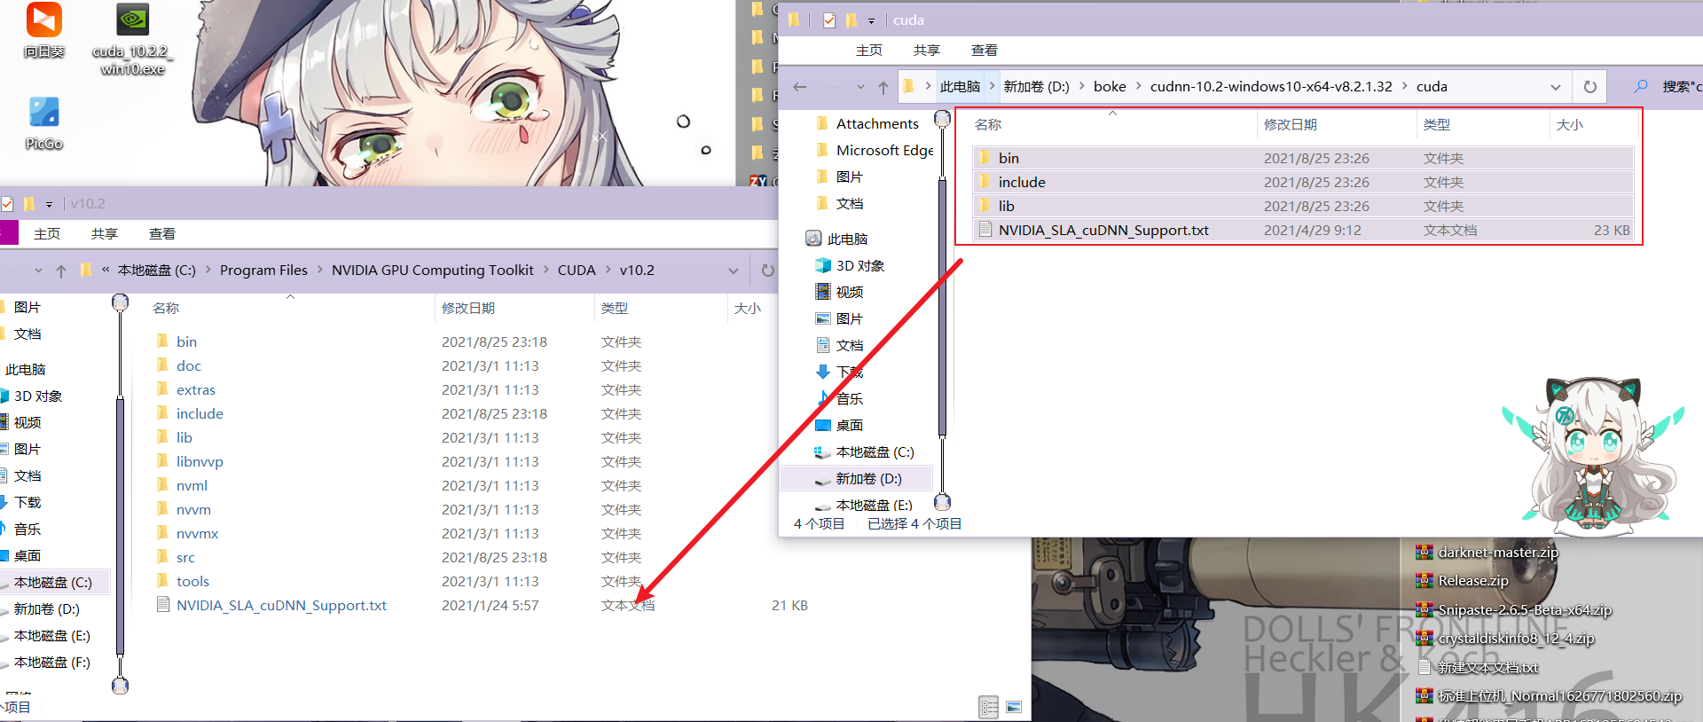
Task: Expand the chevron after boke in cuda address bar
Action: [x=1138, y=86]
